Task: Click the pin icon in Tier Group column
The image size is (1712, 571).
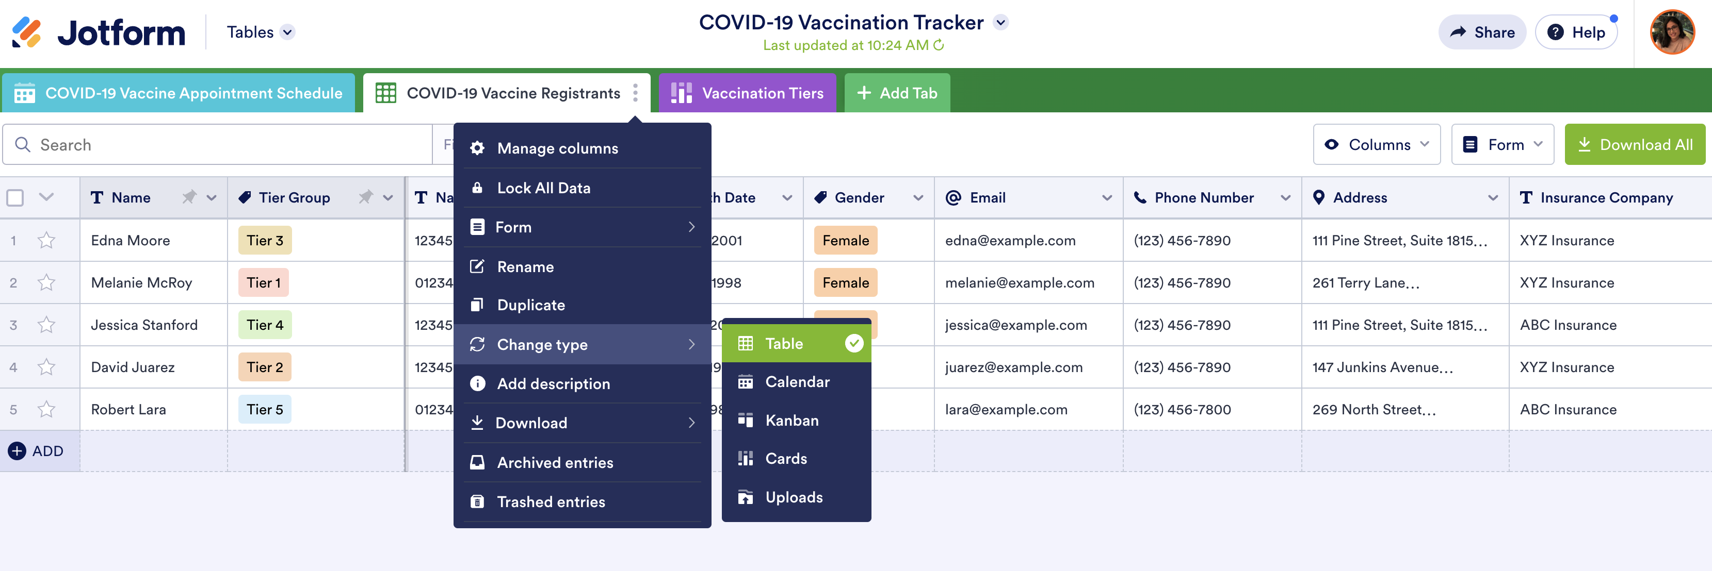Action: click(x=365, y=197)
